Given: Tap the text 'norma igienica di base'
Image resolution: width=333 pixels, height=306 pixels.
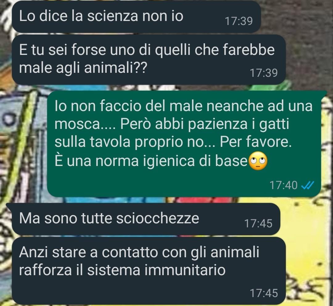Looking at the screenshot, I should point(171,161).
